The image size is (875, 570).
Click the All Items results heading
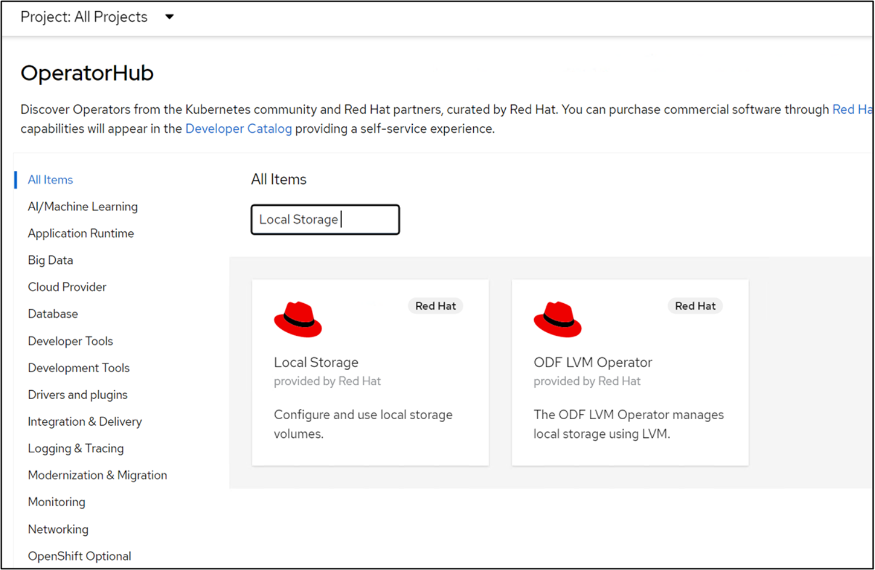pos(279,179)
